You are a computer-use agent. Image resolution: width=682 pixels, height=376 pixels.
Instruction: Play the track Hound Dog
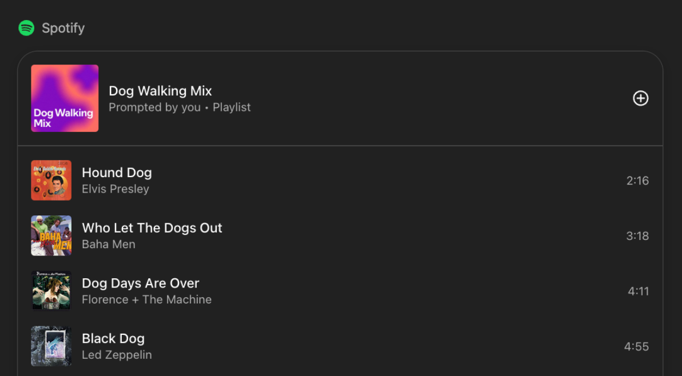(x=117, y=173)
